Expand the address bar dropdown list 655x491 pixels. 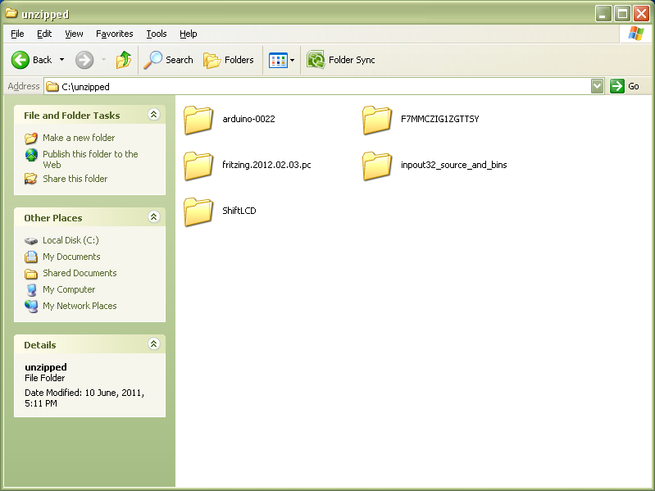click(598, 86)
